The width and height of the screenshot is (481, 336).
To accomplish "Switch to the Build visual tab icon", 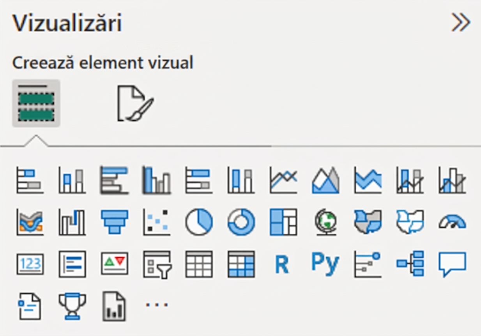I will (36, 103).
